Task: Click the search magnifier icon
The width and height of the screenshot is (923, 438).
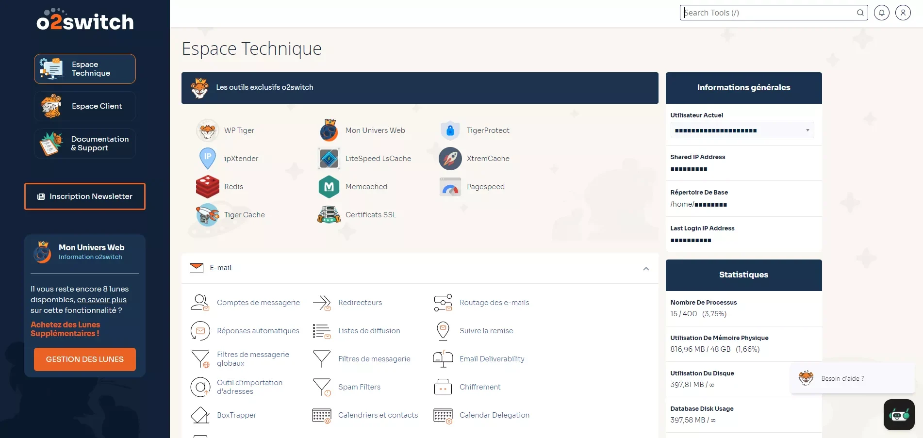Action: (x=860, y=13)
